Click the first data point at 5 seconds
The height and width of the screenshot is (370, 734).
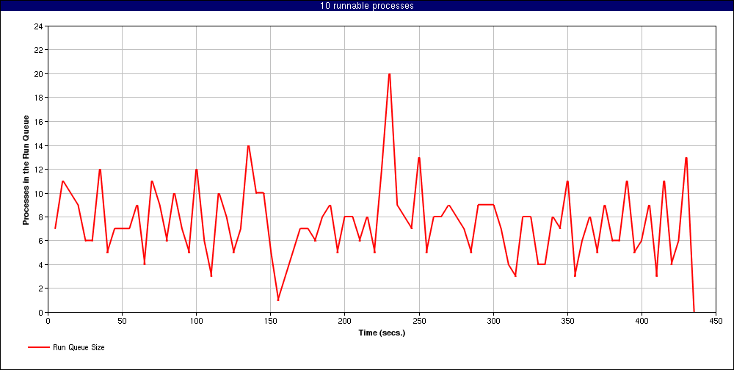[x=55, y=228]
